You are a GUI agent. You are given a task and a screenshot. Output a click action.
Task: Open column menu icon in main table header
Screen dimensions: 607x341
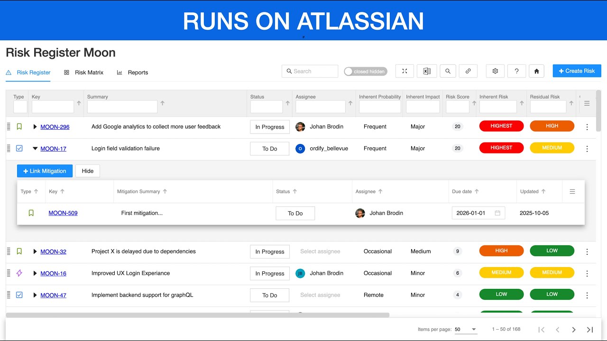[587, 103]
